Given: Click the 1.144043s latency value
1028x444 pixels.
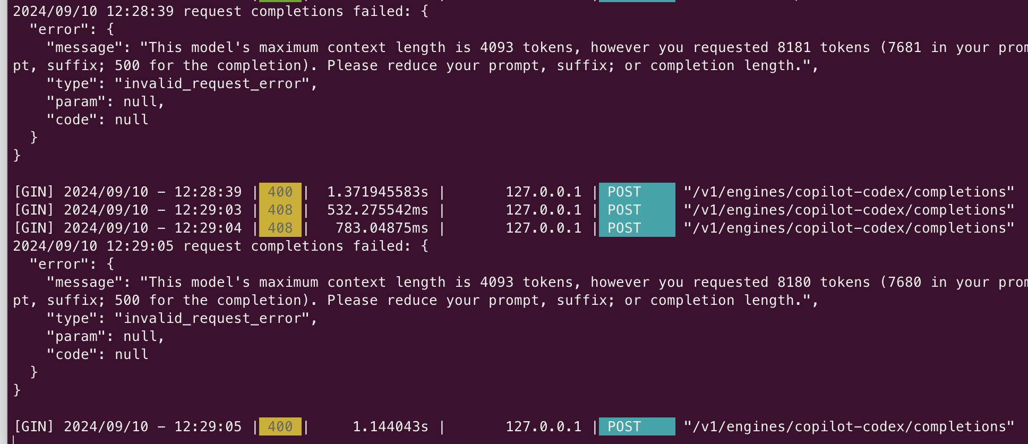Looking at the screenshot, I should 390,426.
